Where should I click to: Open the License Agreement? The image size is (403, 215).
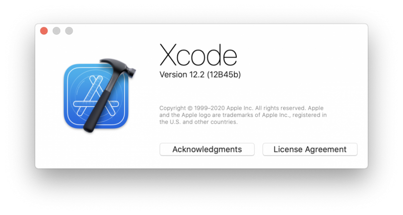click(310, 149)
